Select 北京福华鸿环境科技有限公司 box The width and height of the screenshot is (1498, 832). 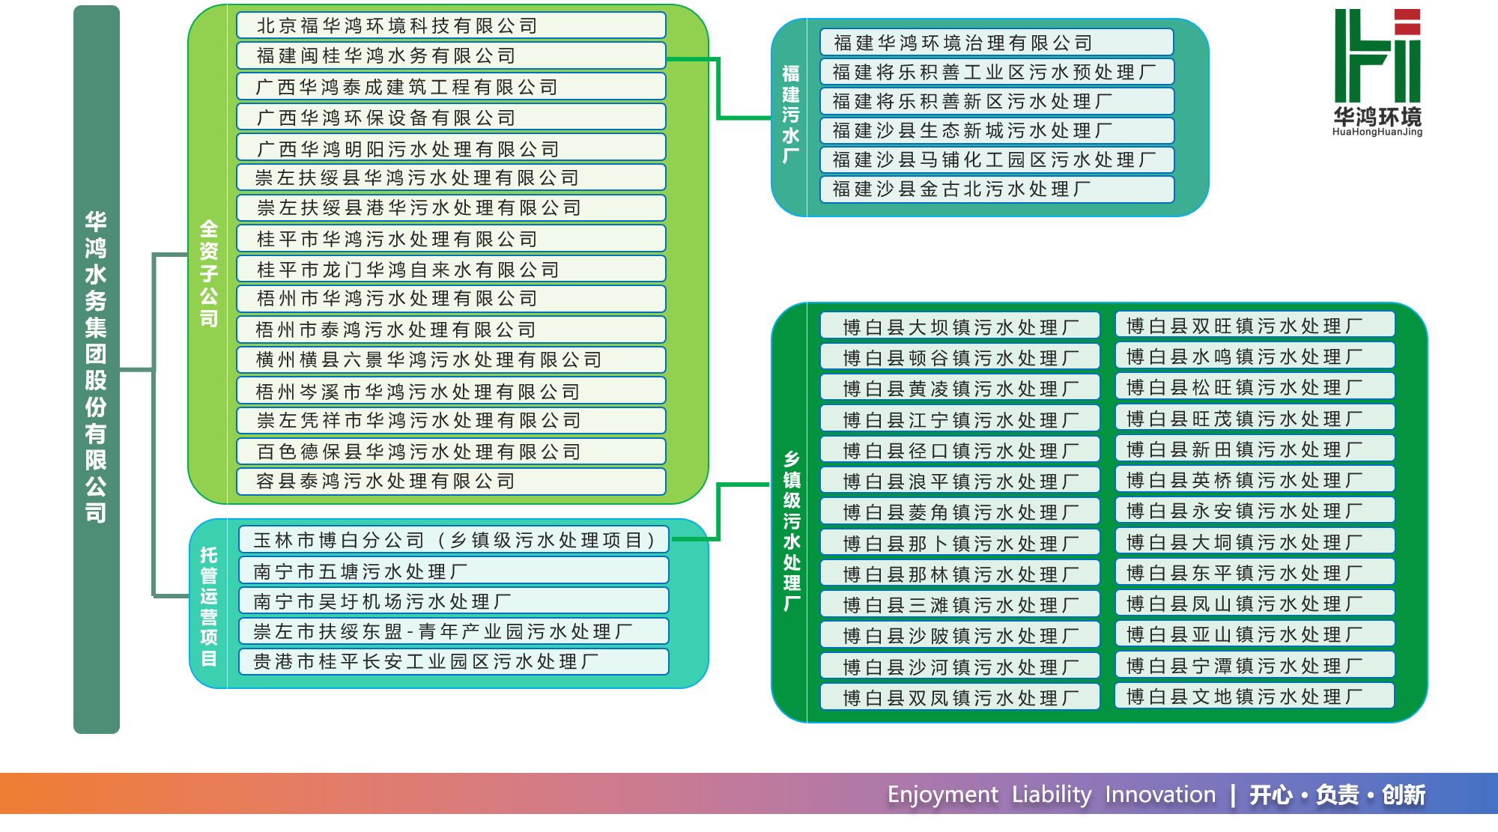click(451, 25)
